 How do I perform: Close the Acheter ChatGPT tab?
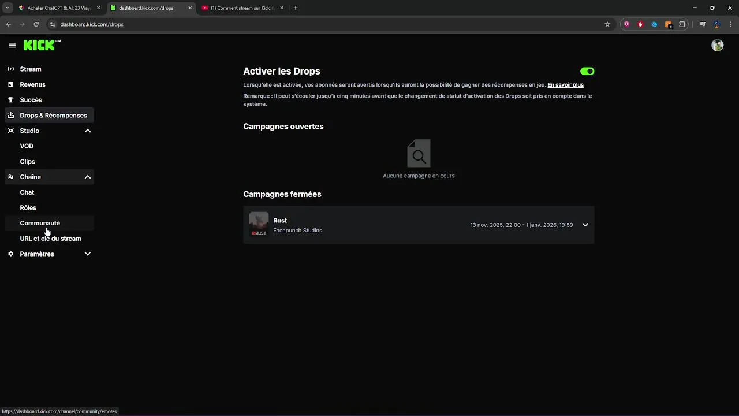pyautogui.click(x=98, y=8)
